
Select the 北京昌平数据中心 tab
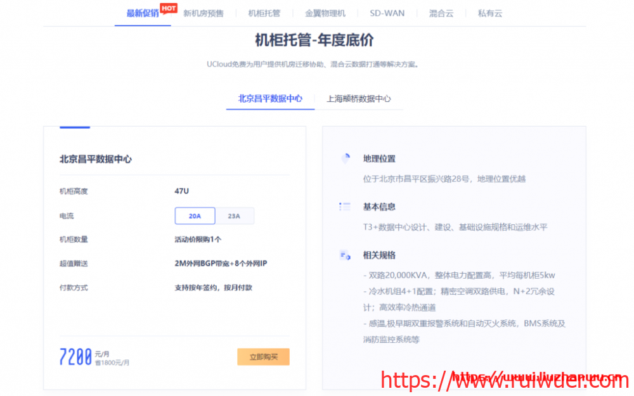[x=270, y=99]
